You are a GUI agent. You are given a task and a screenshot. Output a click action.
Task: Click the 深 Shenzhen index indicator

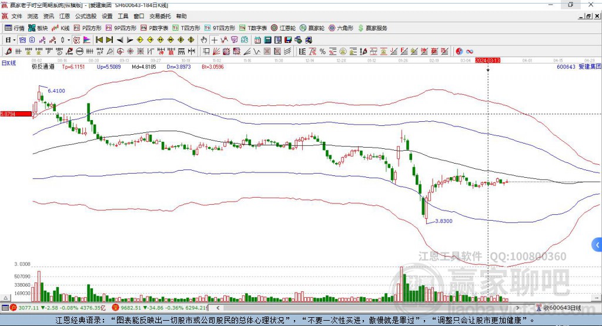tap(115, 308)
